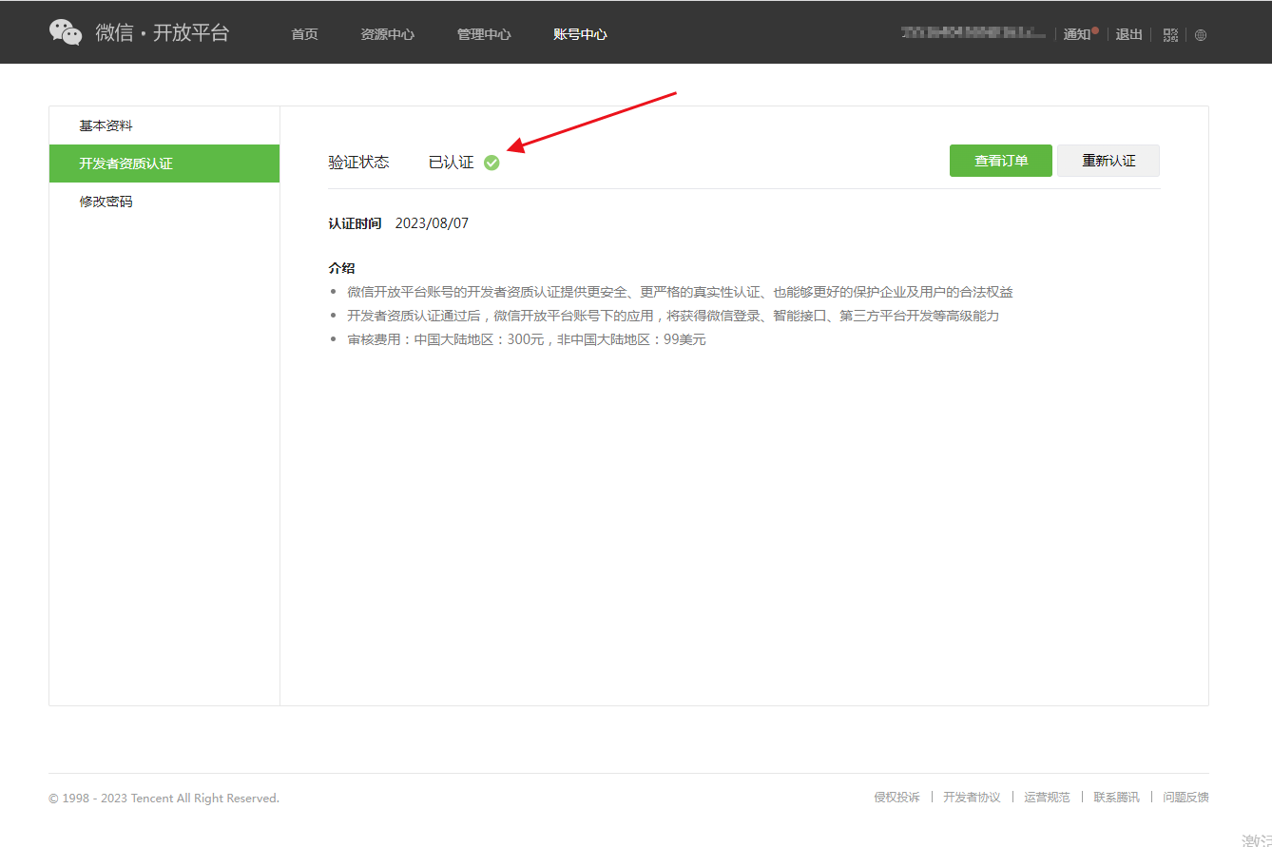Open the 基本资料 sidebar item

point(106,125)
